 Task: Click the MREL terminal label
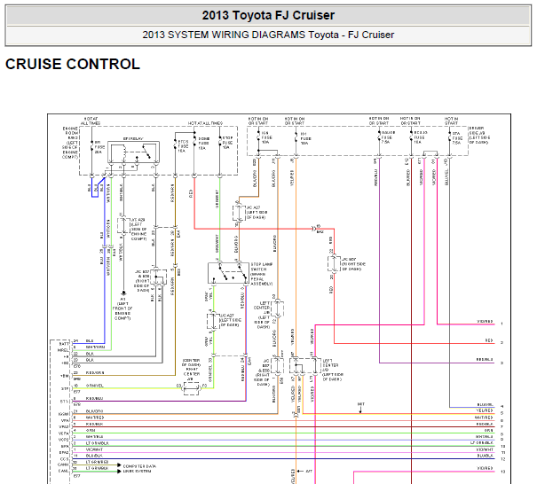[x=64, y=350]
